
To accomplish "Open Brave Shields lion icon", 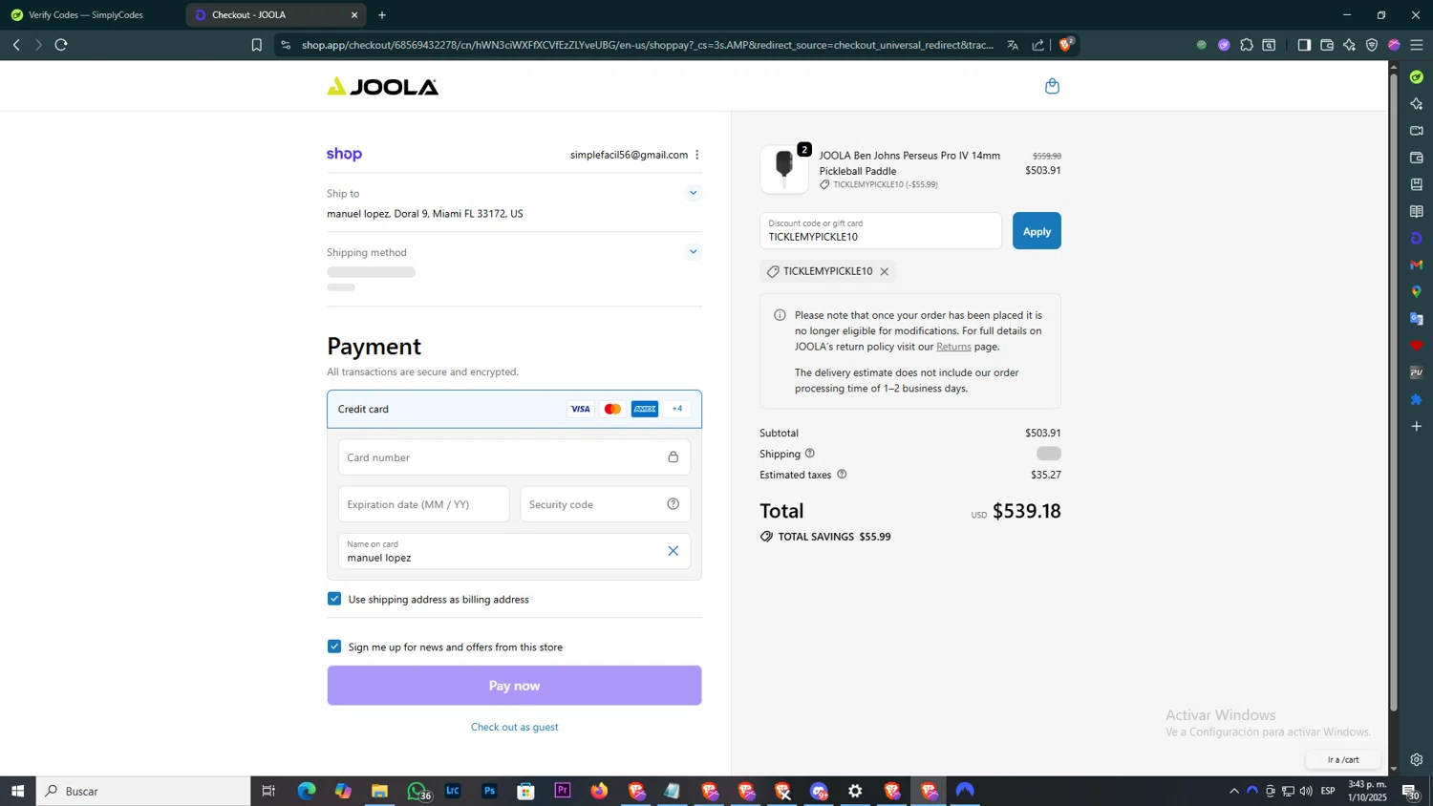I will point(1066,45).
